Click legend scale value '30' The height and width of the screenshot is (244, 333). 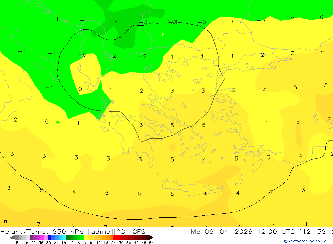click(x=121, y=243)
